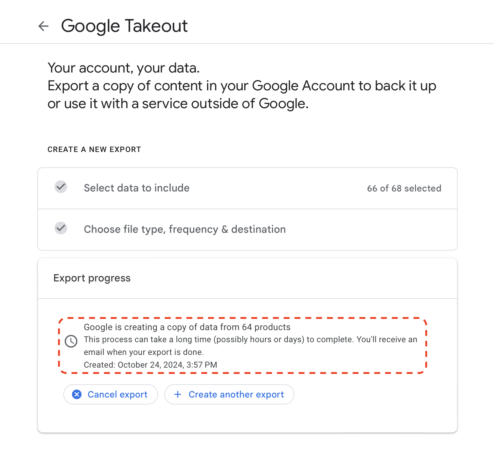Click the 'email when your export is done' line

[144, 352]
